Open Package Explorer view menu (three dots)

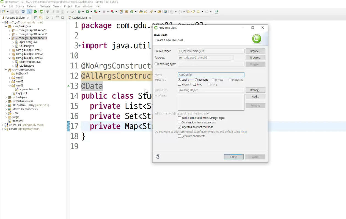coord(53,18)
